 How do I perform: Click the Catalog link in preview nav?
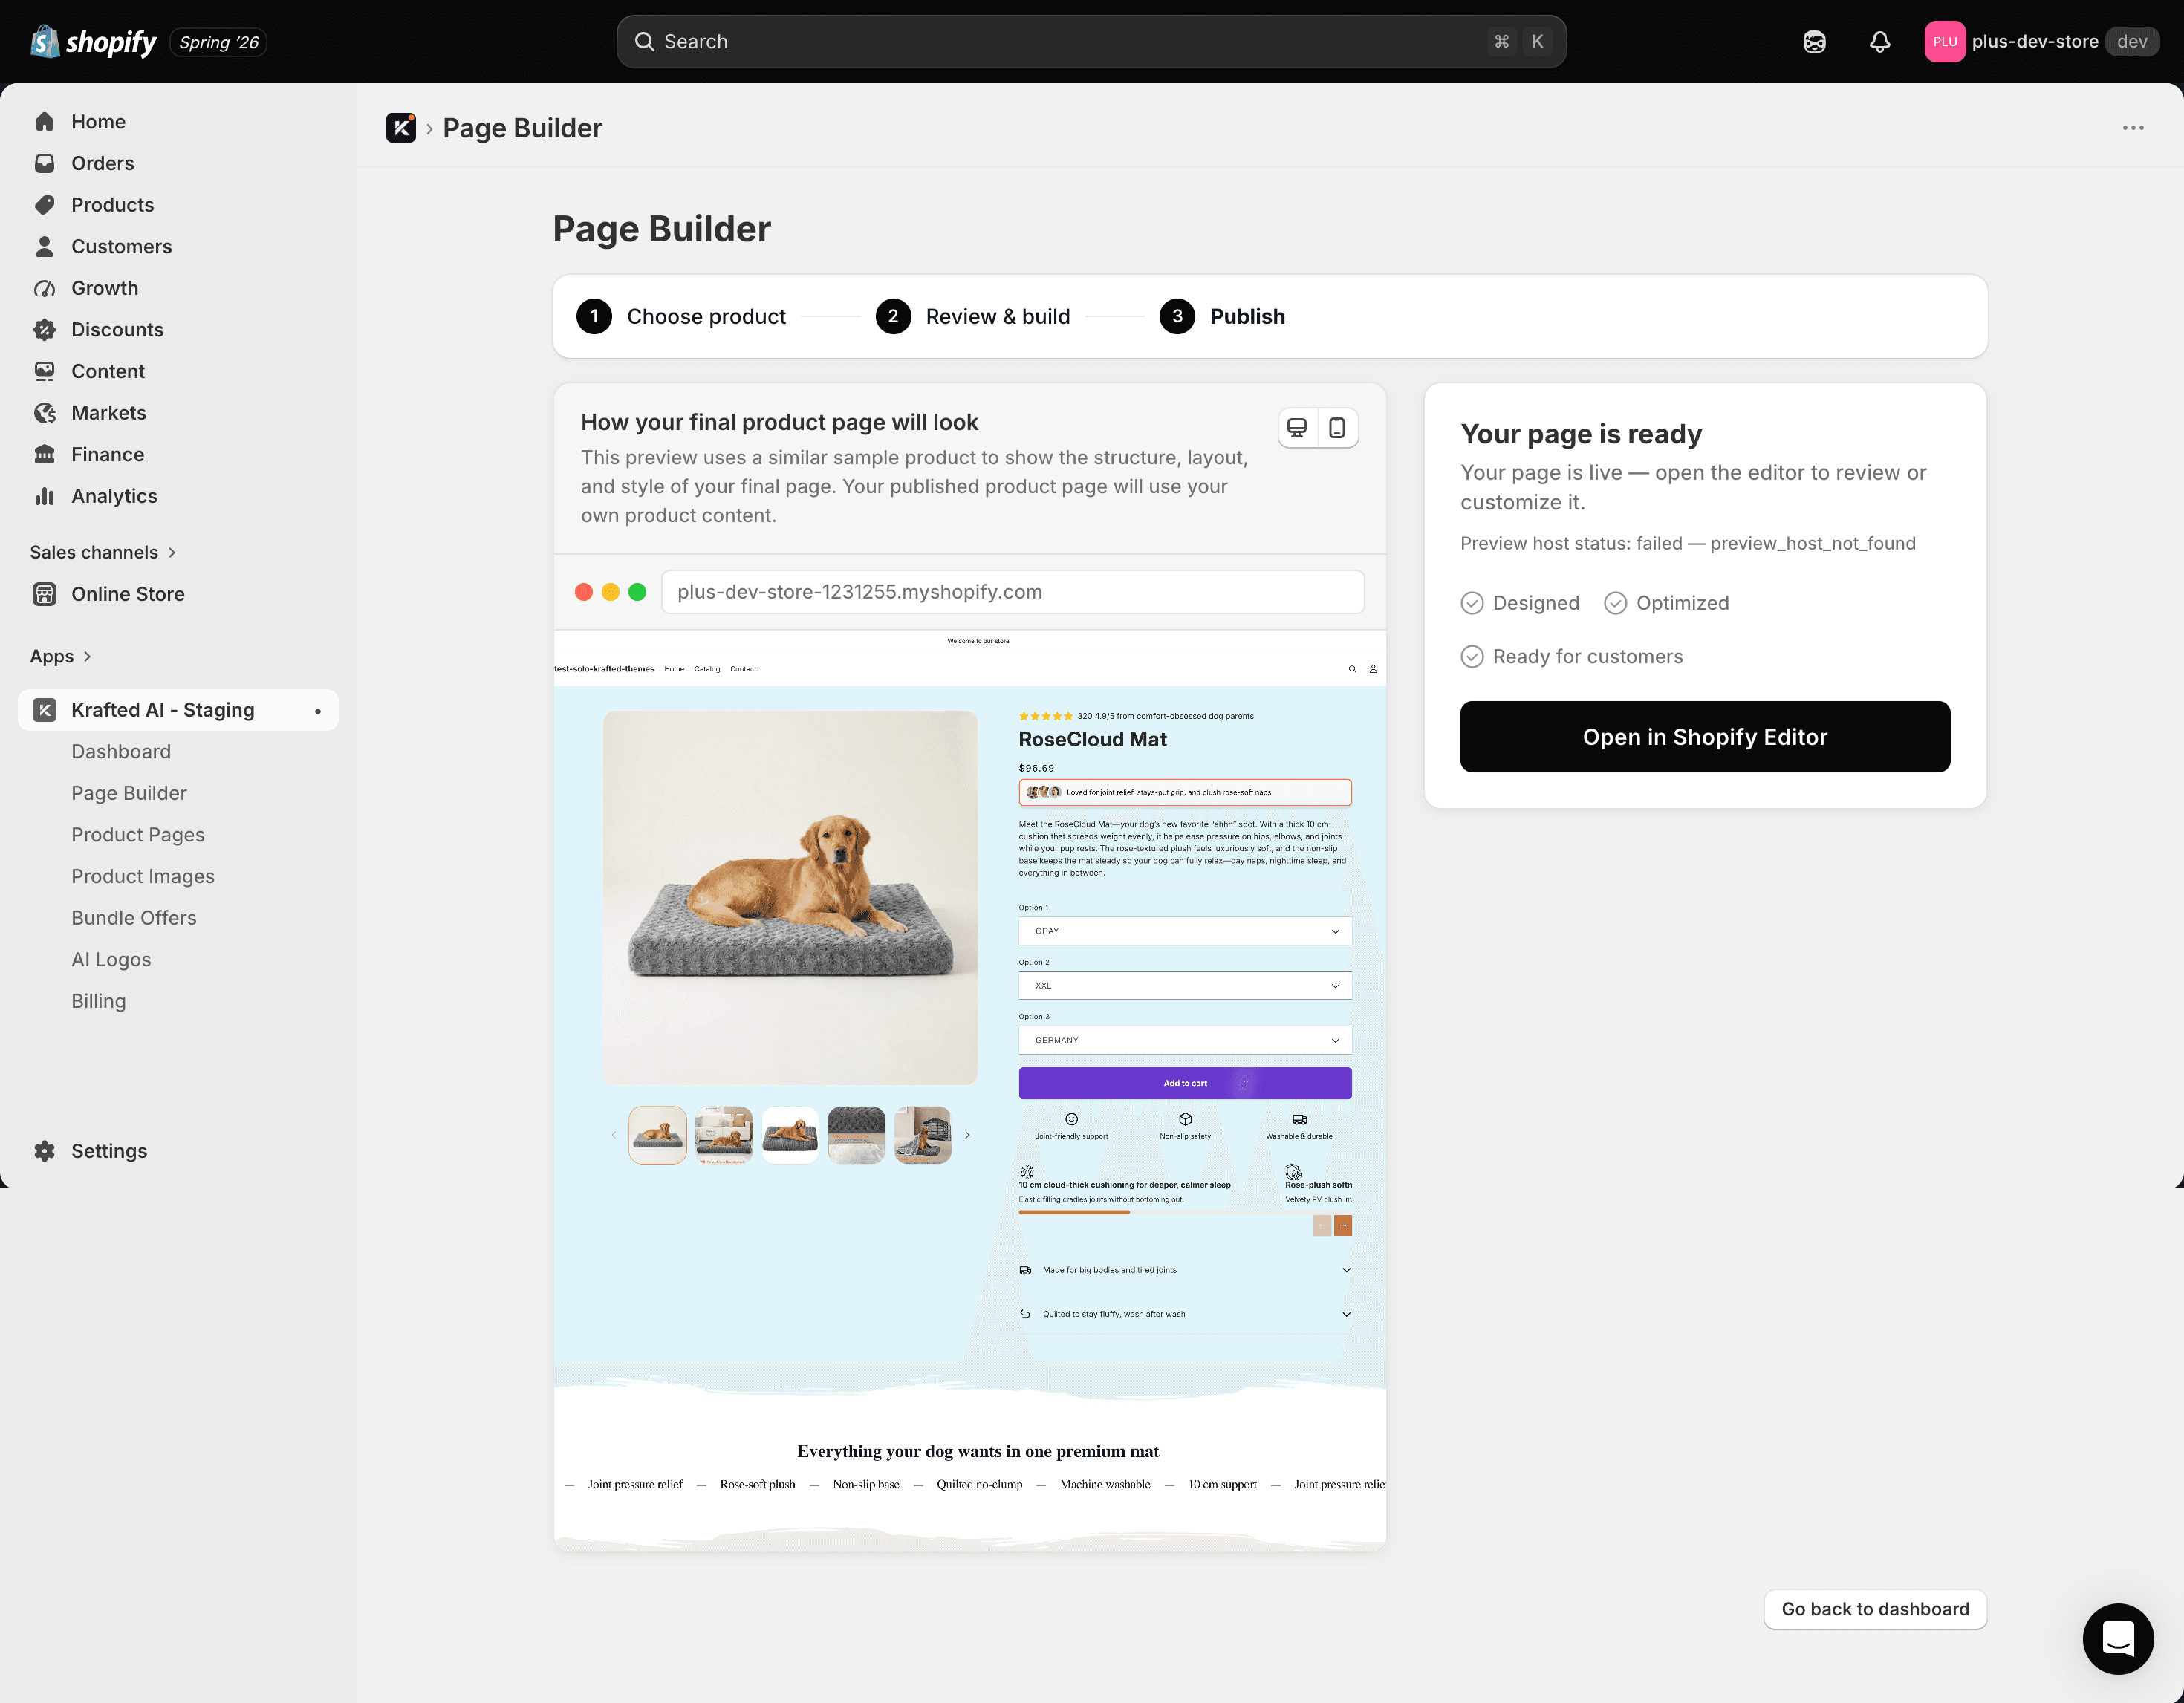[x=707, y=669]
